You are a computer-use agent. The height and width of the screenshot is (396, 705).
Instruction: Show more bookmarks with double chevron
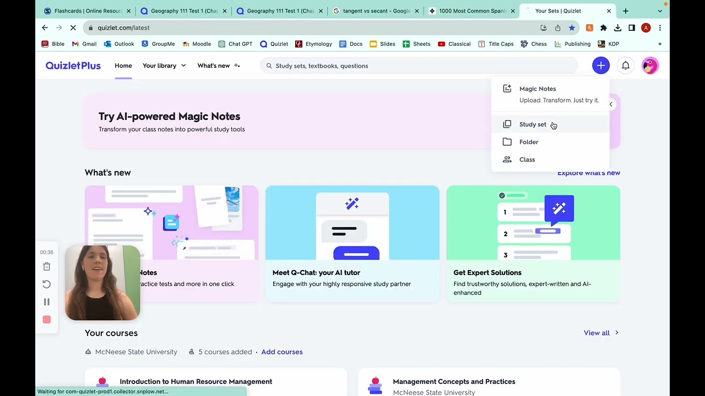660,44
